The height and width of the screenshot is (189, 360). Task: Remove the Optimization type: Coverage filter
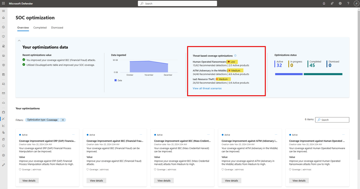63,120
